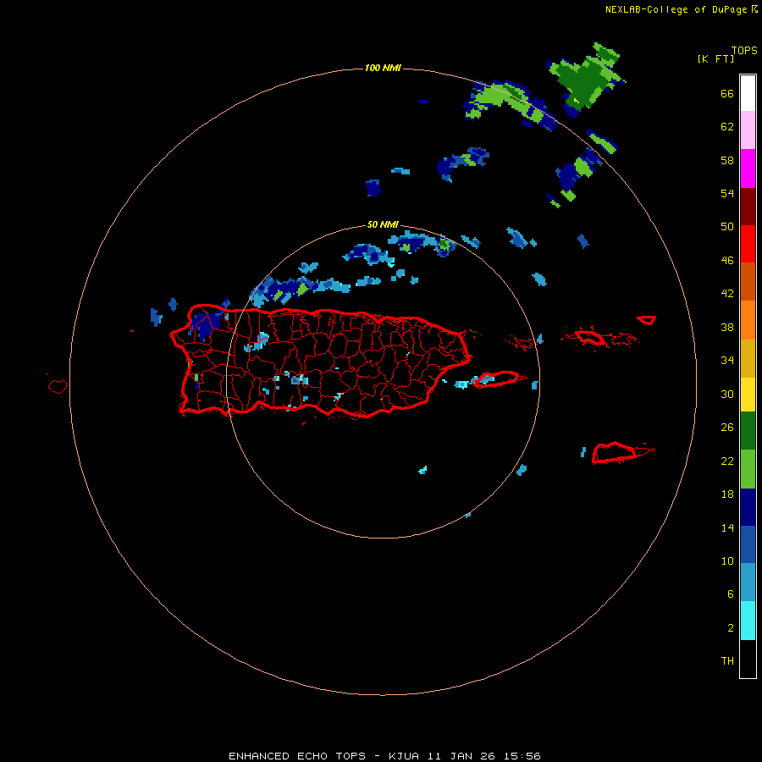Click the 22 legend value
Screen dimensions: 762x762
pyautogui.click(x=727, y=461)
